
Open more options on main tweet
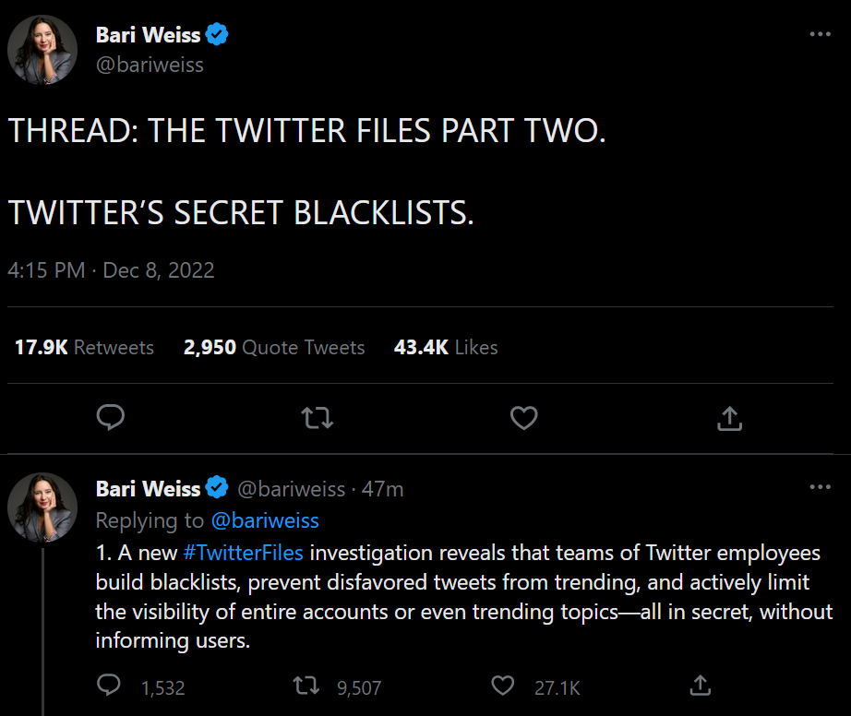click(x=820, y=34)
